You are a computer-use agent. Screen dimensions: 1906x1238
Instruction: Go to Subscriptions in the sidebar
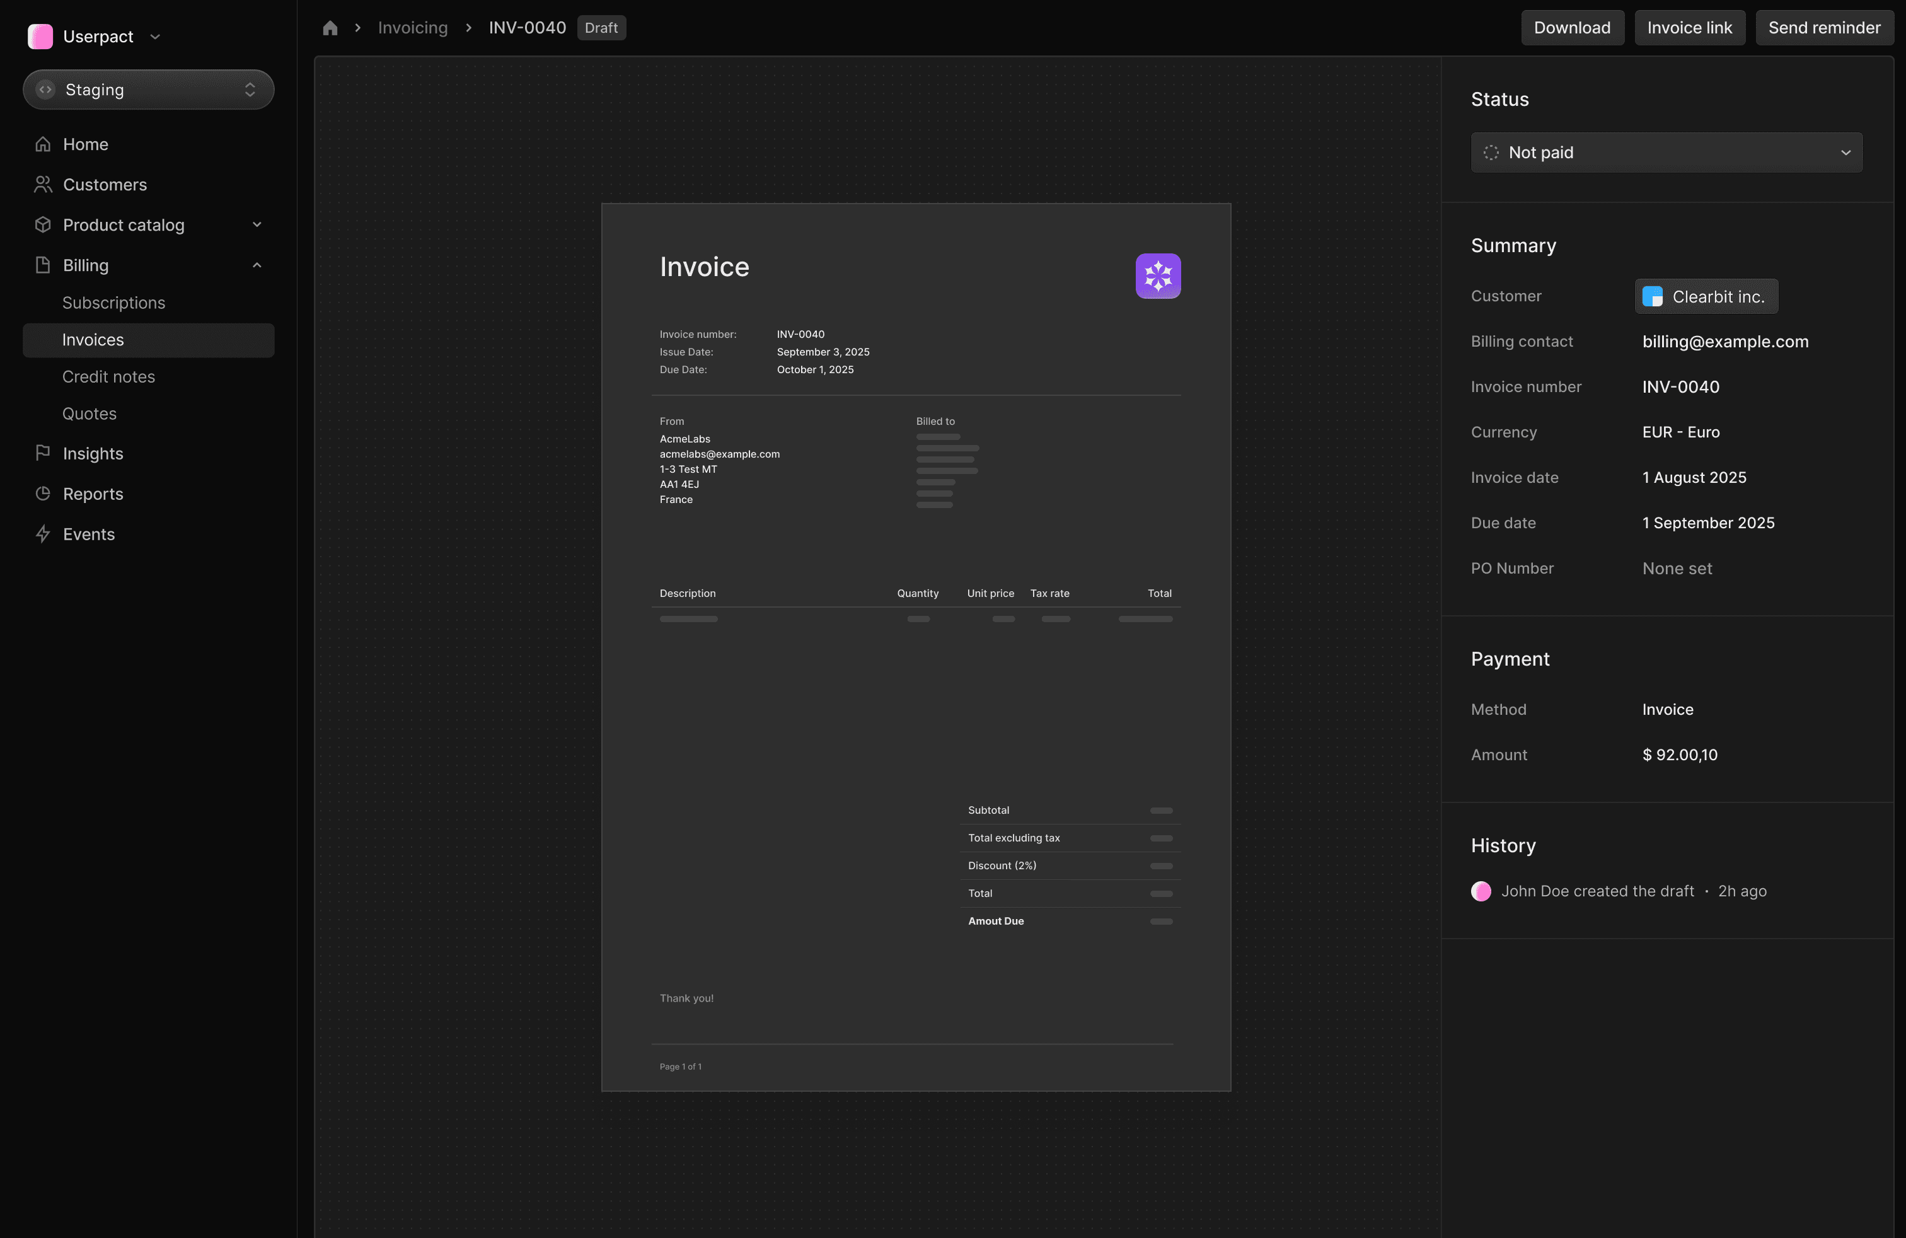pos(113,303)
